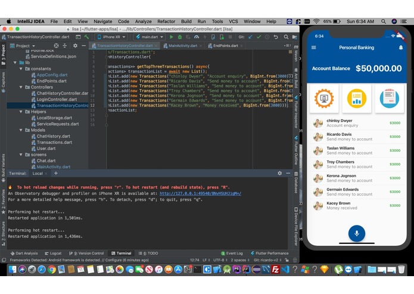Viewport: 414px width, 294px height.
Task: Open Terminal panel settings gear
Action: click(279, 173)
